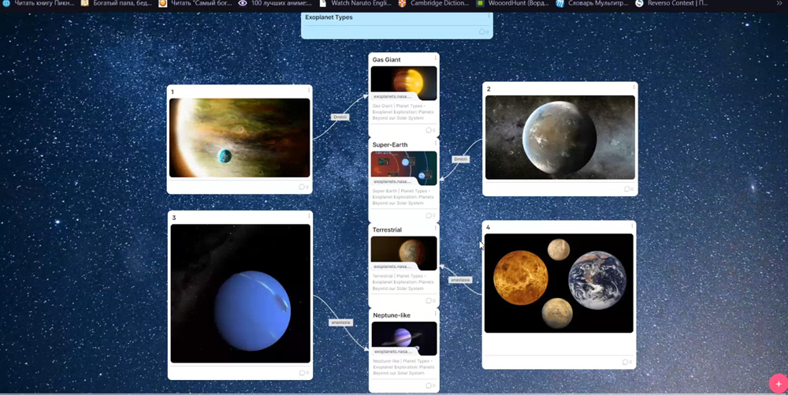Click the pink plus button to add post

click(779, 384)
